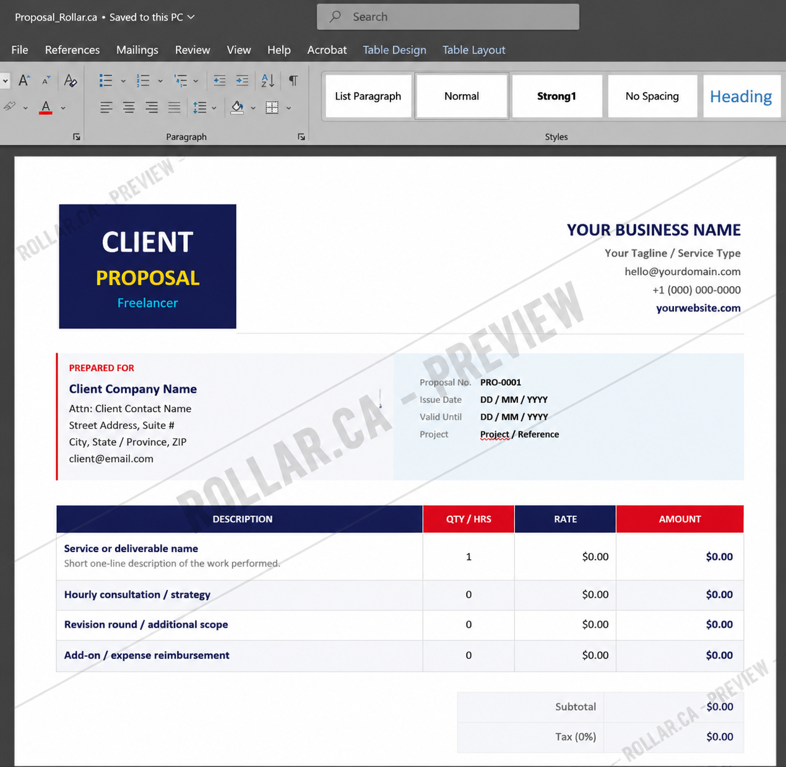The height and width of the screenshot is (767, 786).
Task: Open the Acrobat tab
Action: tap(327, 50)
